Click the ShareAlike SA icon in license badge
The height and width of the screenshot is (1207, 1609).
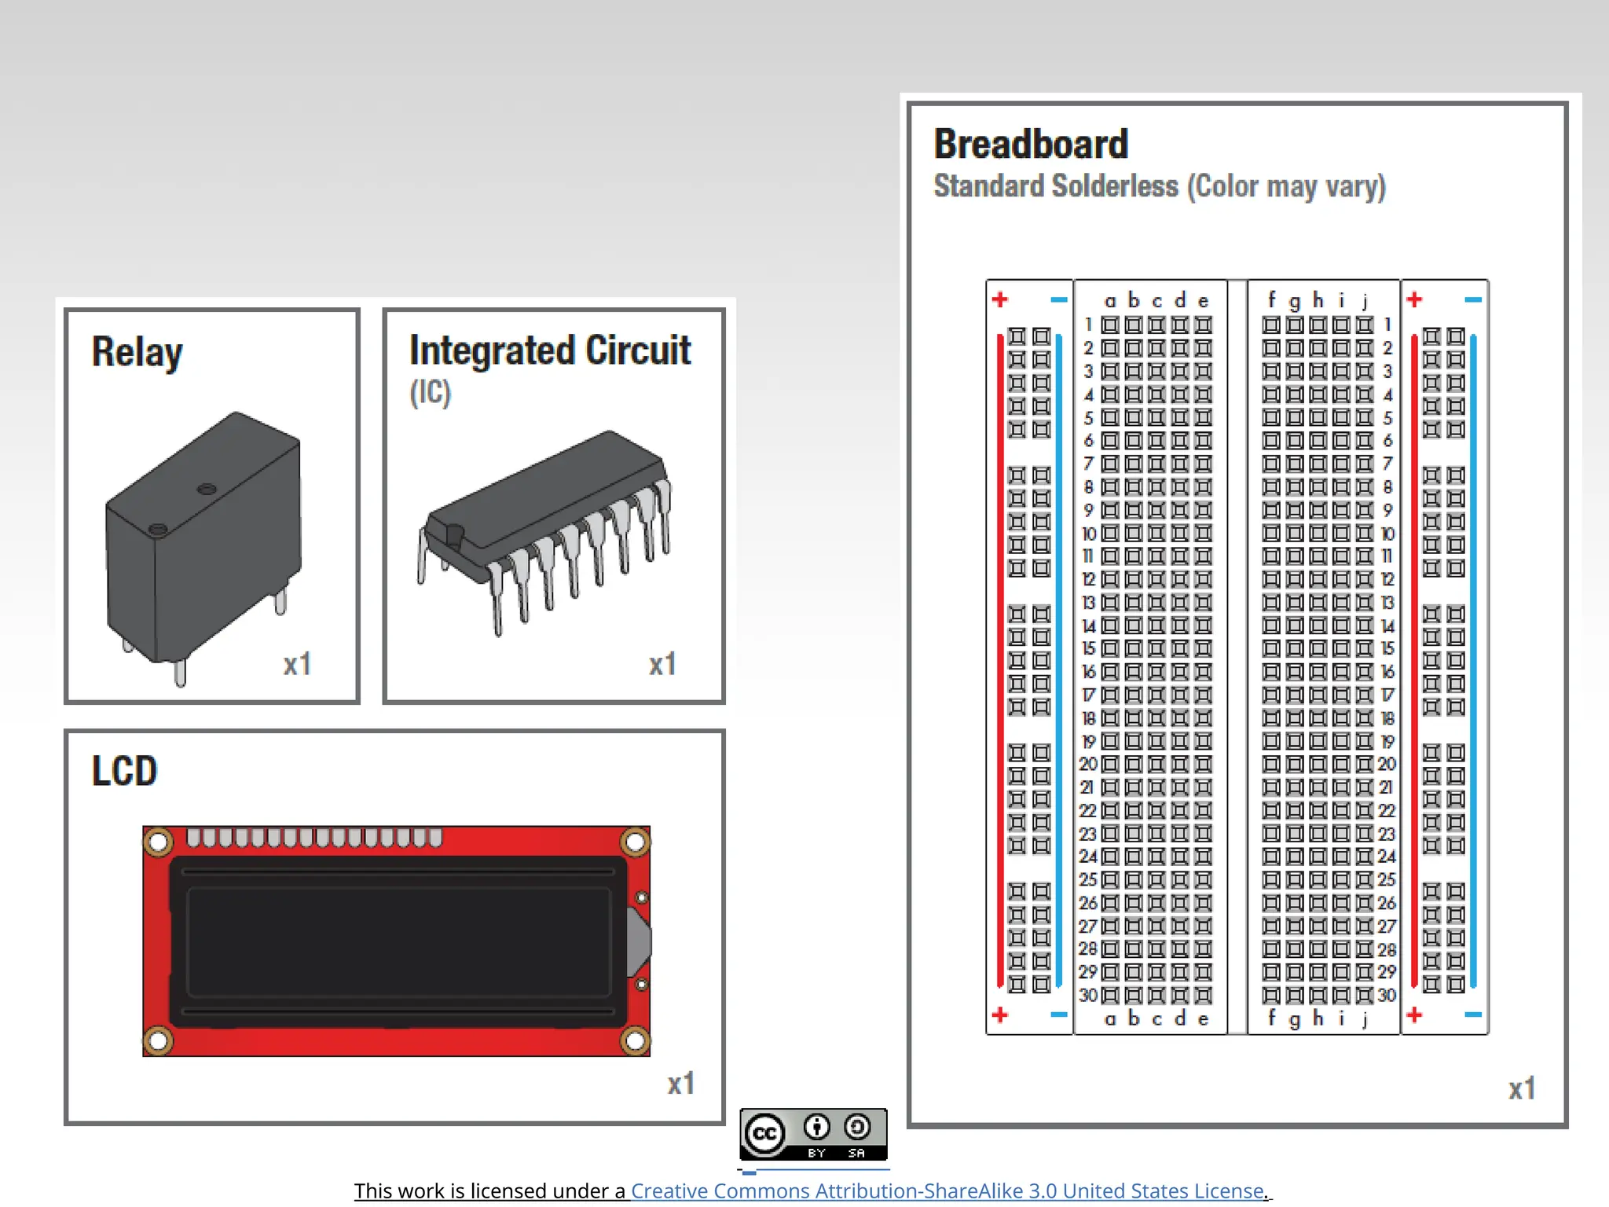coord(857,1128)
